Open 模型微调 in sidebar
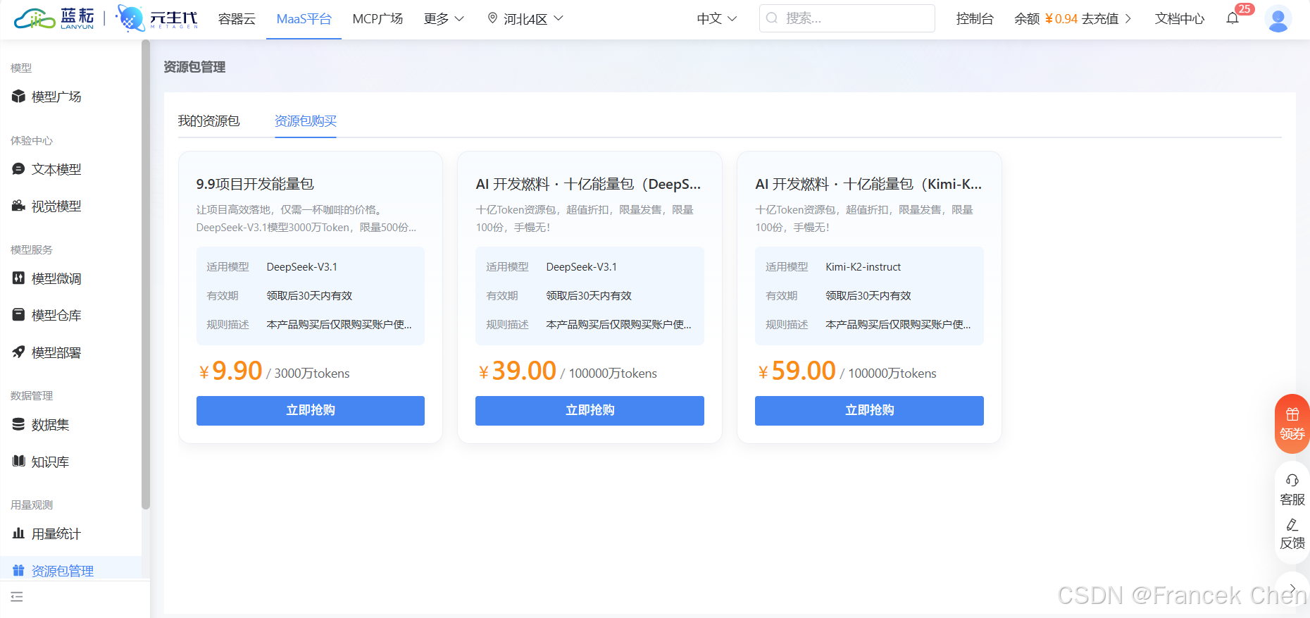1310x618 pixels. [56, 278]
